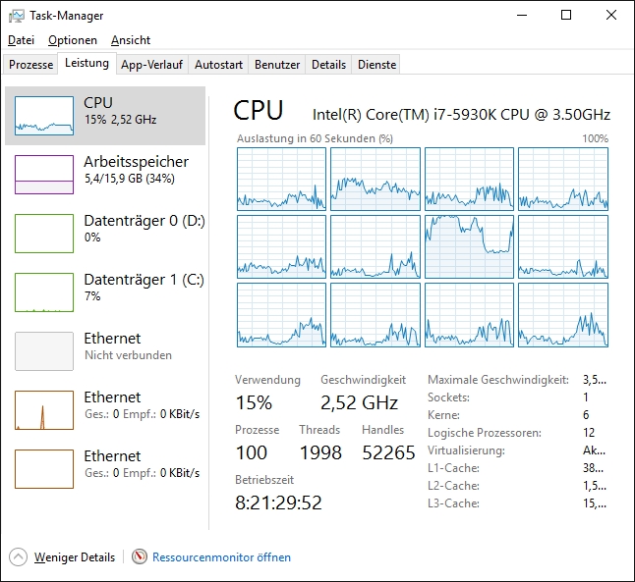
Task: Switch to the Prozesse tab
Action: (30, 65)
